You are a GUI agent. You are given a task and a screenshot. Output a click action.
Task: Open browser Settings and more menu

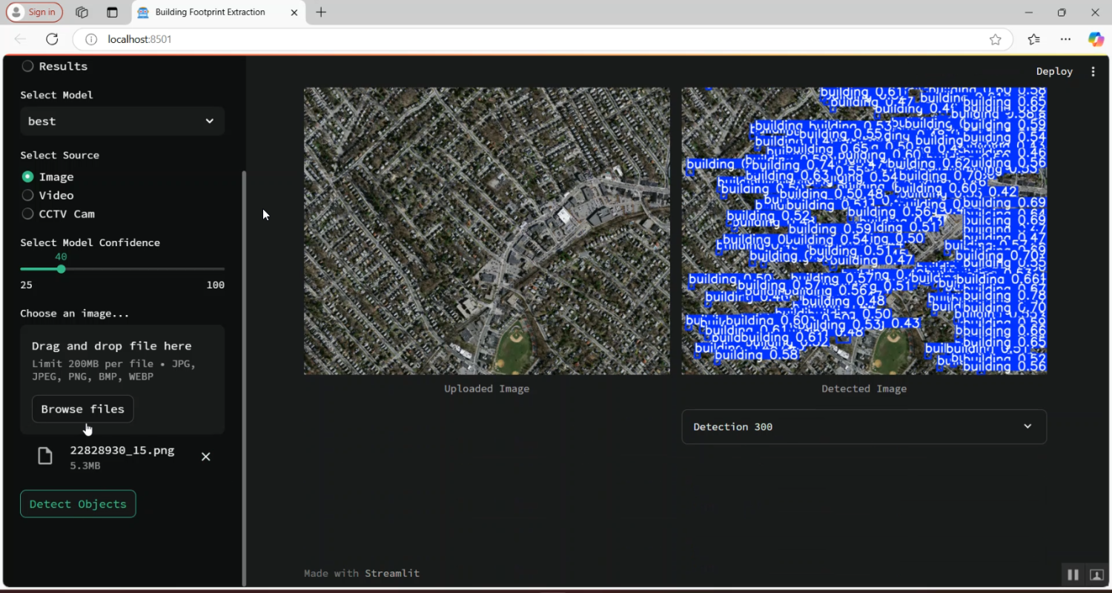(1065, 39)
